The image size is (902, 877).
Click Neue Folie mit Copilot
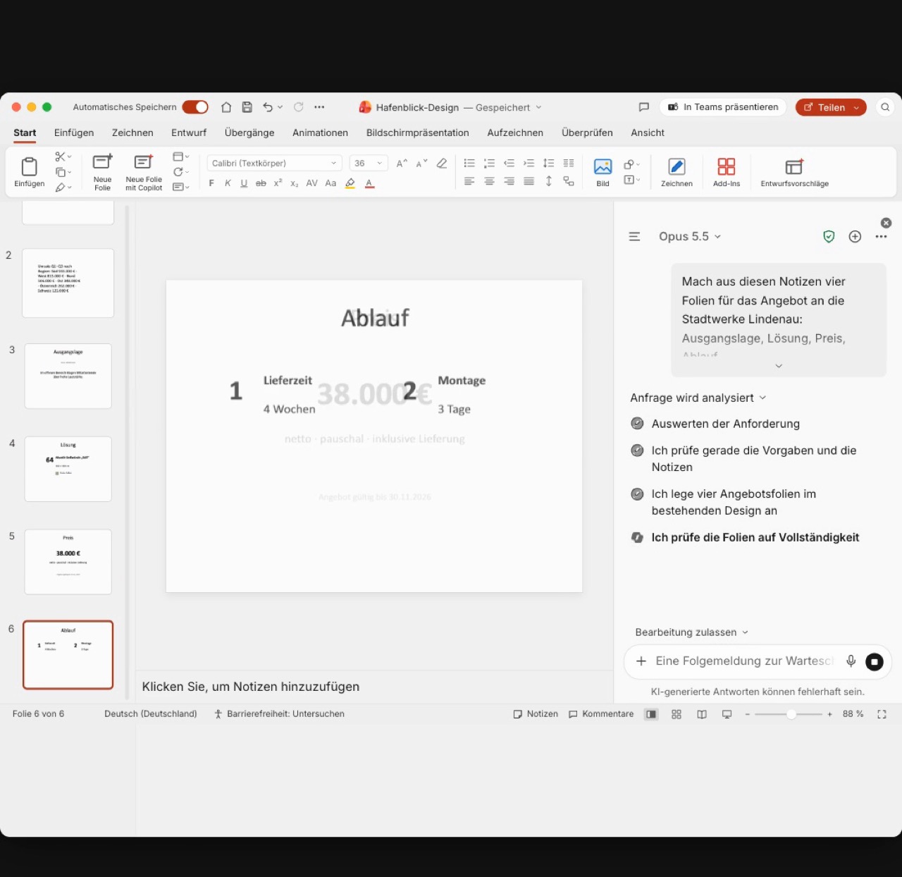point(144,172)
